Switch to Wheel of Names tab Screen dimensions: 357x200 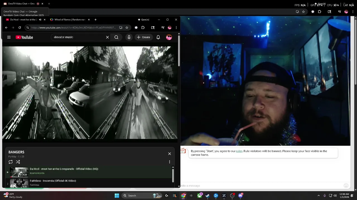(70, 20)
